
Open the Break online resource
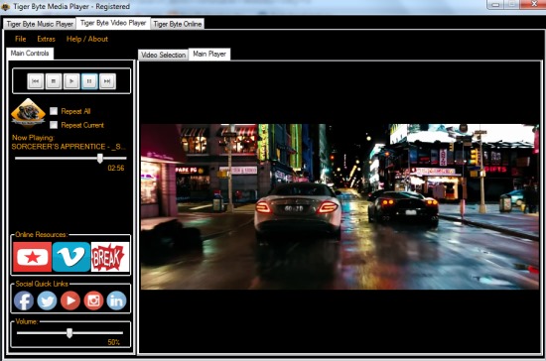[110, 257]
